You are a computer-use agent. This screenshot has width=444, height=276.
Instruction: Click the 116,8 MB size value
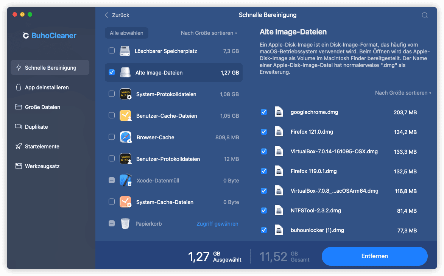[x=406, y=191]
